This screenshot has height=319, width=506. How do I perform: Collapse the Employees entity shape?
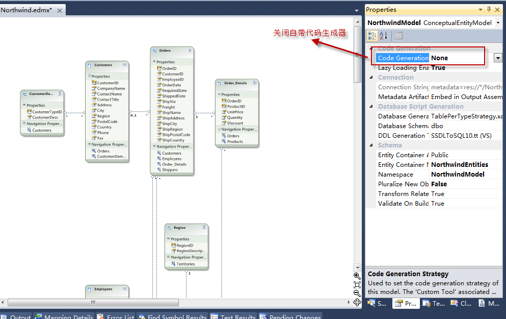(124, 288)
